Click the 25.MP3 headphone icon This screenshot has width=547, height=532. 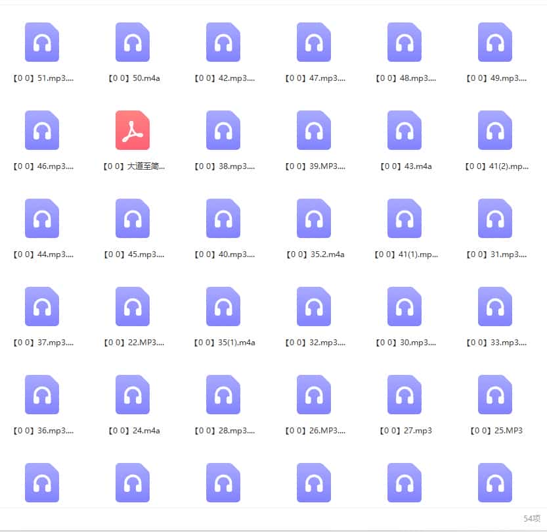point(495,395)
